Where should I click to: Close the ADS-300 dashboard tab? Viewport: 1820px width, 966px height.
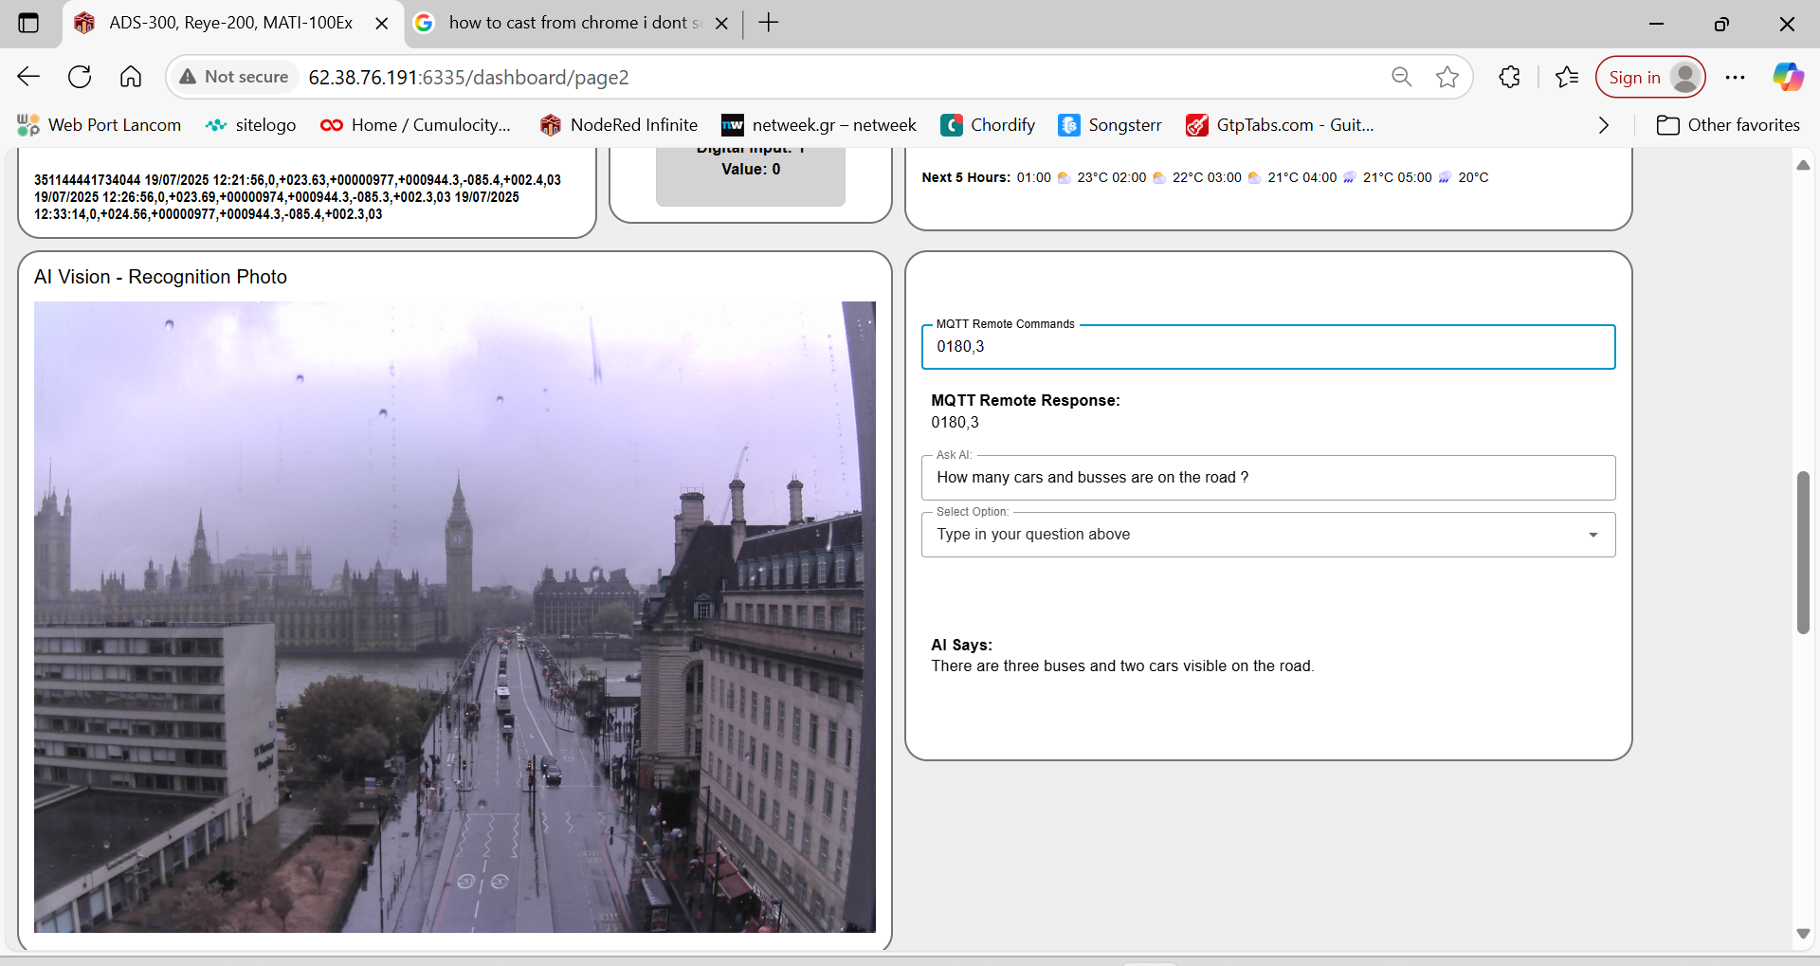[382, 24]
